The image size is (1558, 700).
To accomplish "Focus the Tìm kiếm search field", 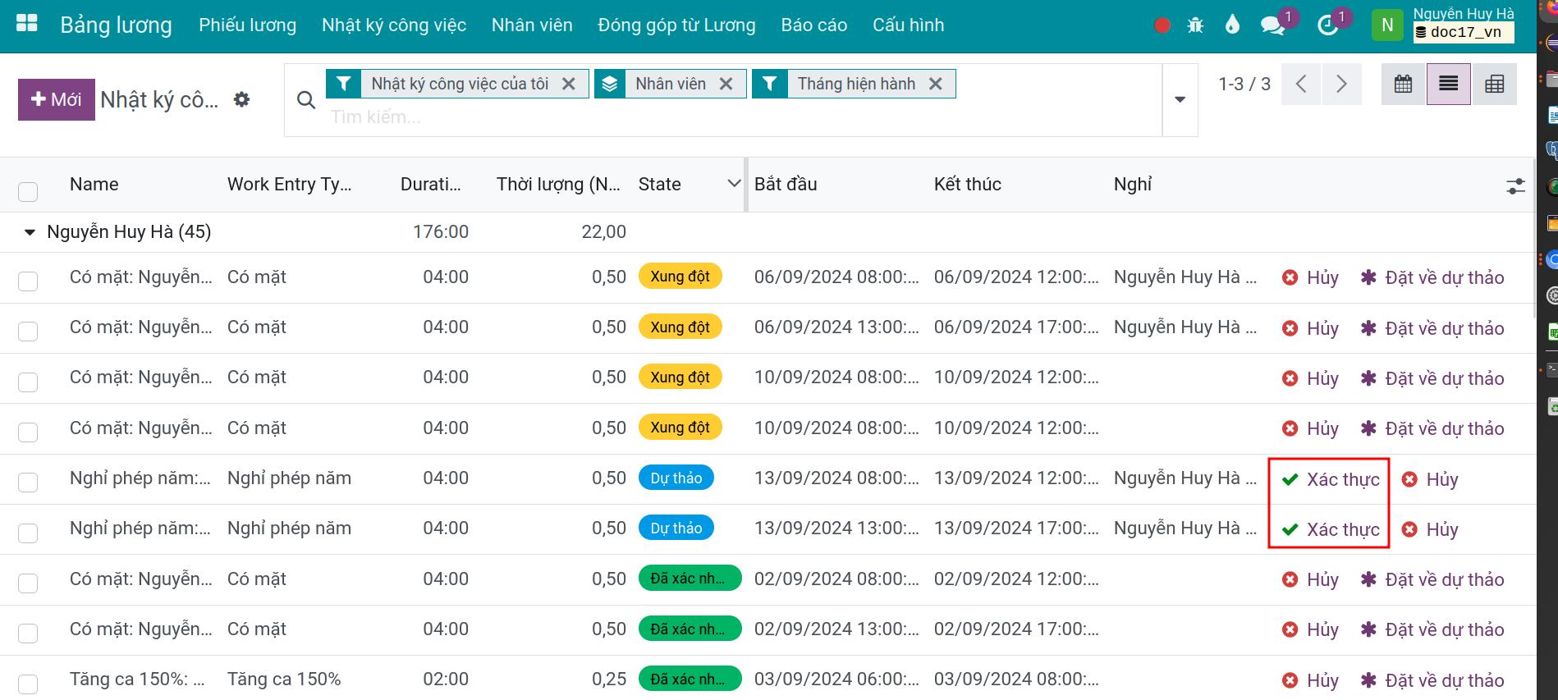I will 739,117.
